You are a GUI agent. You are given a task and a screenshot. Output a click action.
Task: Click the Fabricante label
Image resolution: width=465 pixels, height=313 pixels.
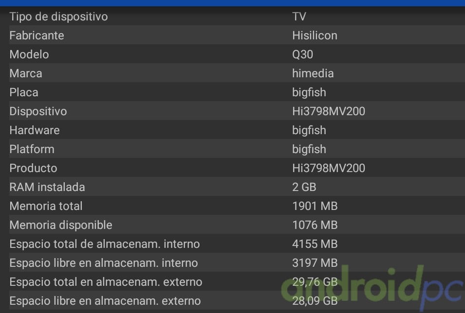point(37,35)
